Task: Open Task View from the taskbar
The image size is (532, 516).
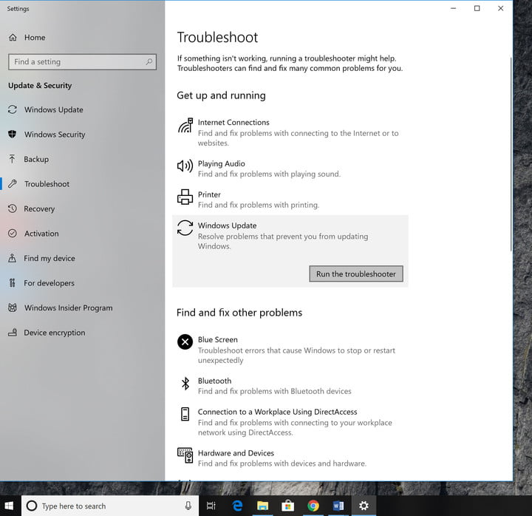Action: coord(211,506)
